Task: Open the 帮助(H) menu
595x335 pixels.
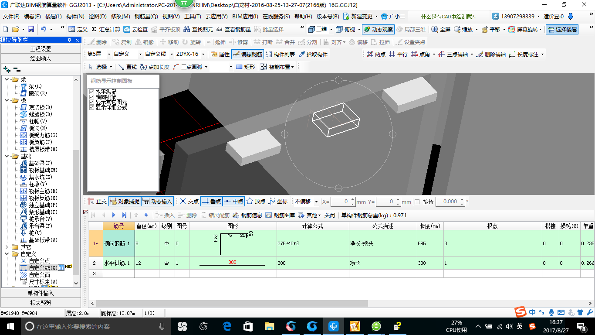Action: pos(303,16)
